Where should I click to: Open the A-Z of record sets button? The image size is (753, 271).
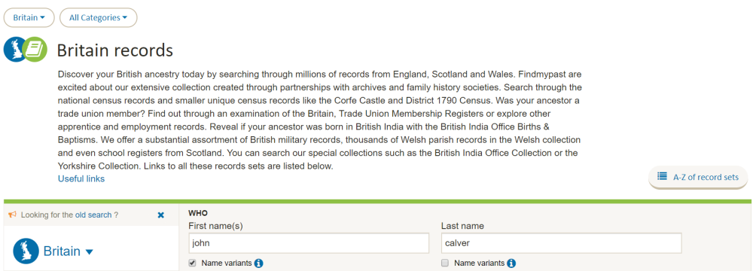698,178
